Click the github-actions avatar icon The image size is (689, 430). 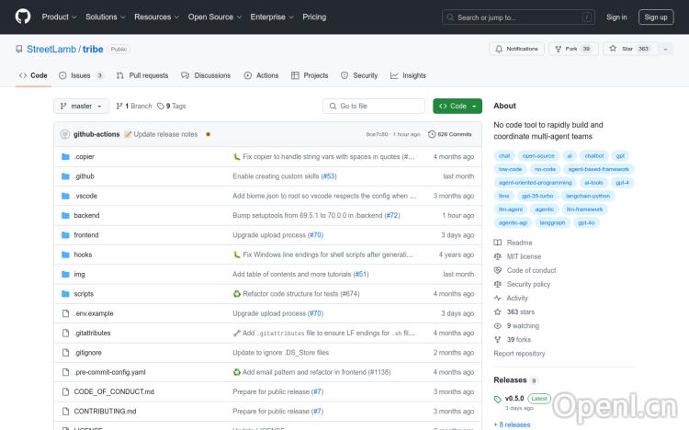point(64,134)
